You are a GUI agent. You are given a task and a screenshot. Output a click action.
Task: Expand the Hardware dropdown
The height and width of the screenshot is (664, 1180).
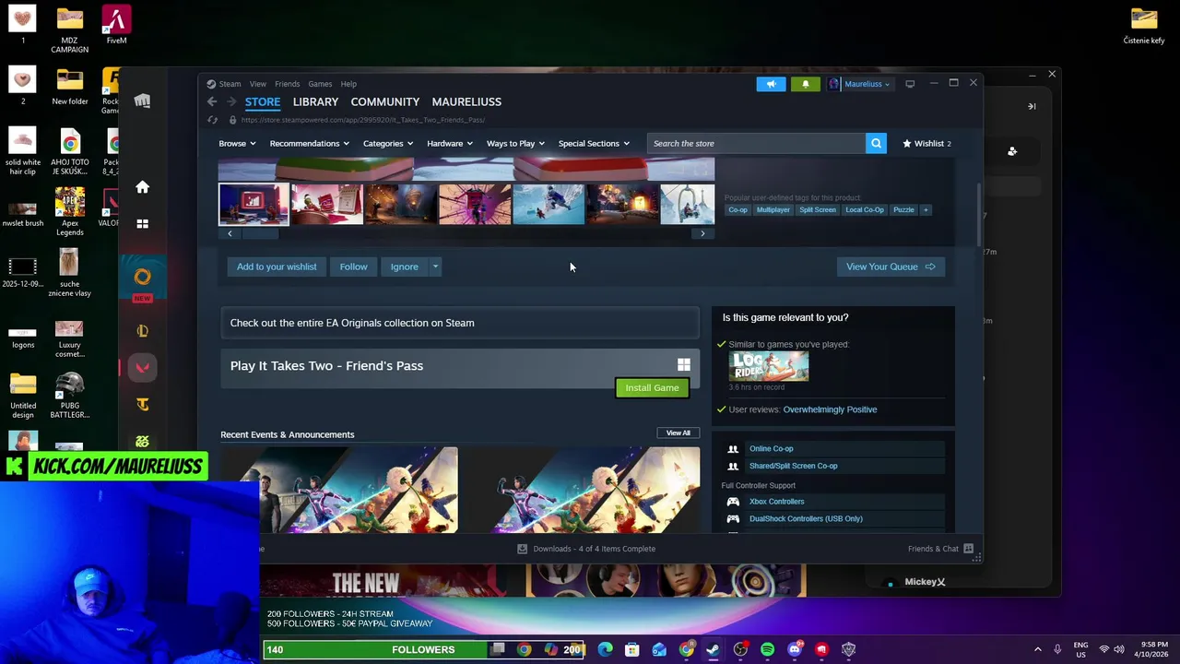(x=449, y=143)
